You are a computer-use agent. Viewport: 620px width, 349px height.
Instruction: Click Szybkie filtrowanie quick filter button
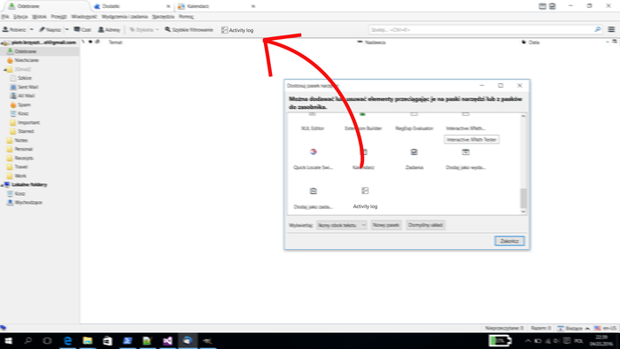(189, 29)
